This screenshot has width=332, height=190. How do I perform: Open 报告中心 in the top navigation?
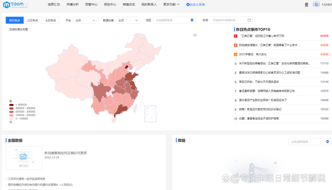pyautogui.click(x=110, y=5)
